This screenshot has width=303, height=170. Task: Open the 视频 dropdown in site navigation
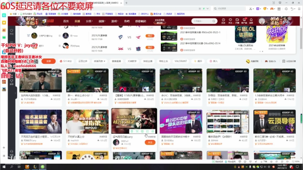click(102, 21)
